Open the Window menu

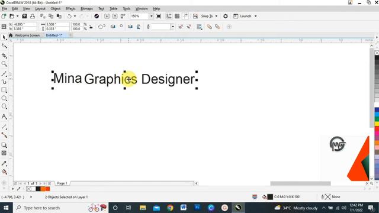click(x=142, y=9)
